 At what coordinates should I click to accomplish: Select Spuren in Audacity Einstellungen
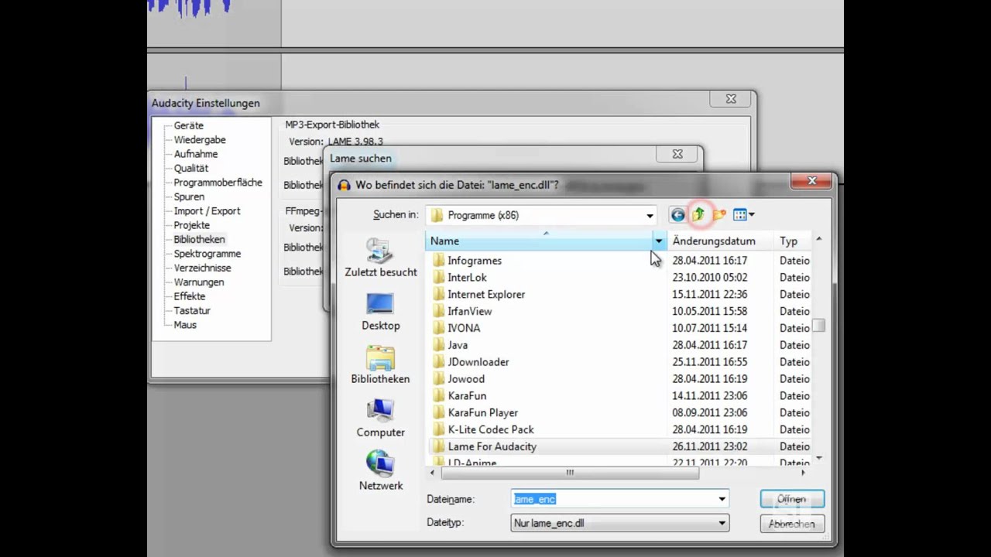[x=189, y=196]
